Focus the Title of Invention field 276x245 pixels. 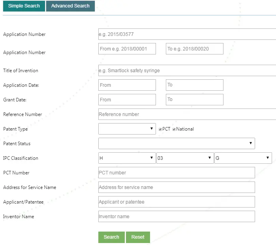point(187,70)
